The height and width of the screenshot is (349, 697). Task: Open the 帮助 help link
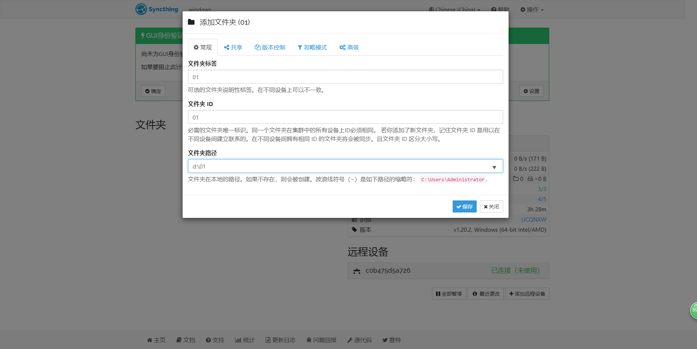(x=500, y=9)
